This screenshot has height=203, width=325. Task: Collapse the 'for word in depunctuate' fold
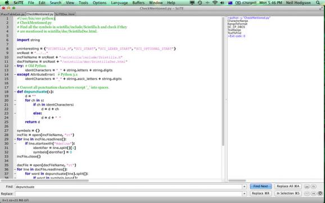(15, 174)
